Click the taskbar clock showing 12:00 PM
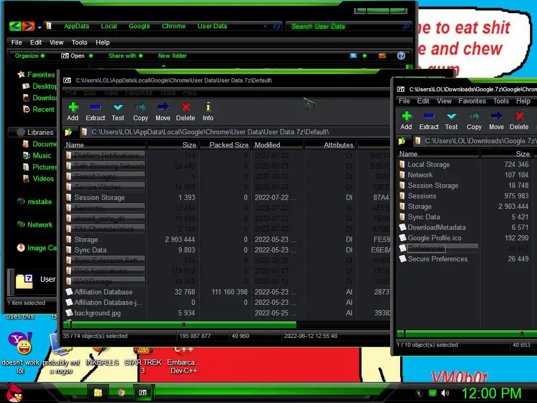This screenshot has height=403, width=537. click(491, 393)
